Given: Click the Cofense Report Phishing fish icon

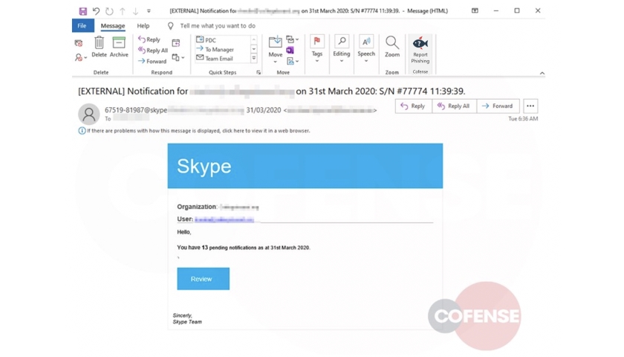Looking at the screenshot, I should (420, 51).
